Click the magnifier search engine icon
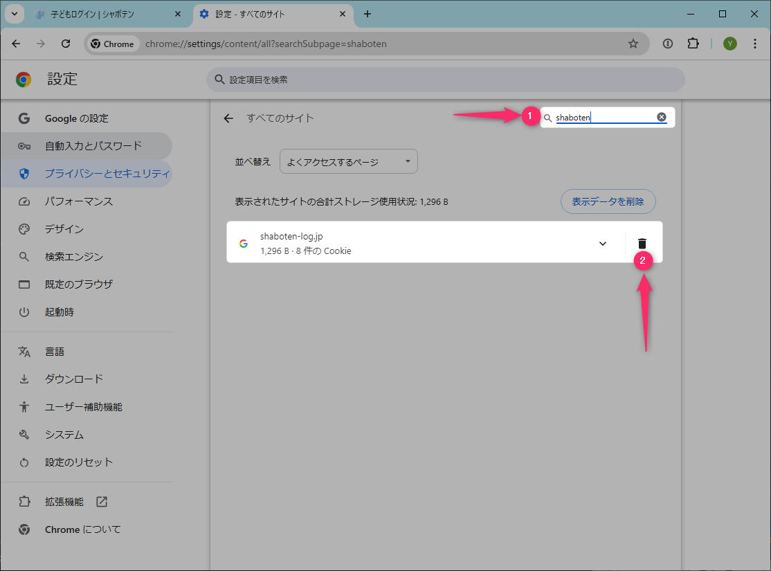The image size is (771, 571). click(x=24, y=257)
